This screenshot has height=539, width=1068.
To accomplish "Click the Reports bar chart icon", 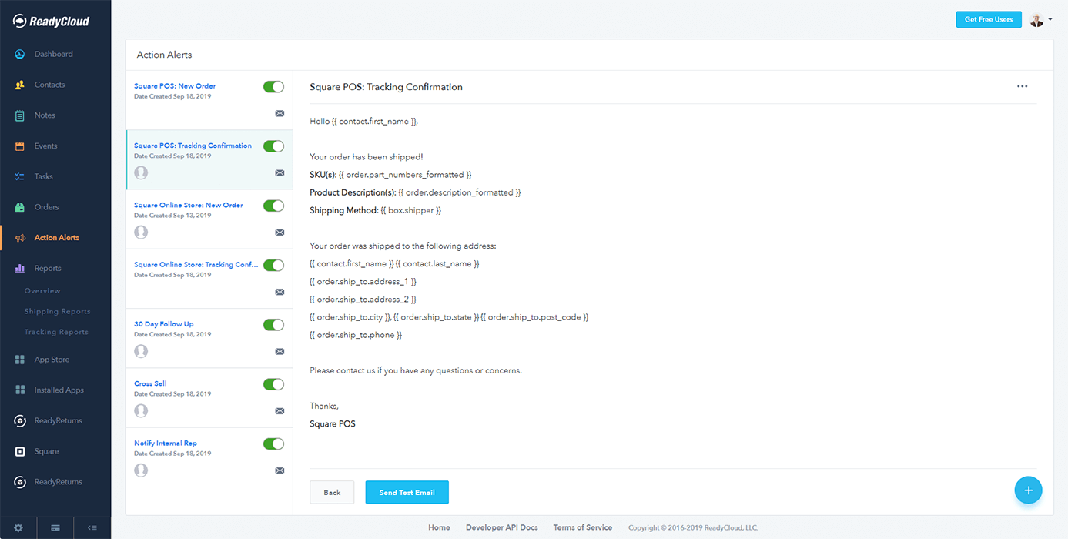I will point(20,268).
